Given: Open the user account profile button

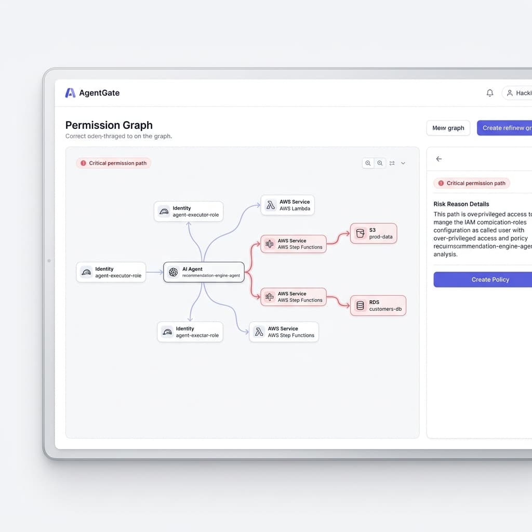Looking at the screenshot, I should point(517,93).
